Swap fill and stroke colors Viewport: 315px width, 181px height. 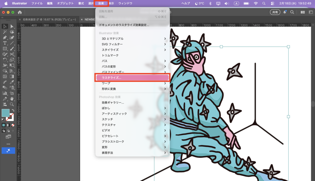[13, 110]
